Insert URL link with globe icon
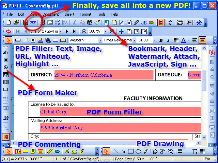The image size is (218, 163). click(x=48, y=40)
